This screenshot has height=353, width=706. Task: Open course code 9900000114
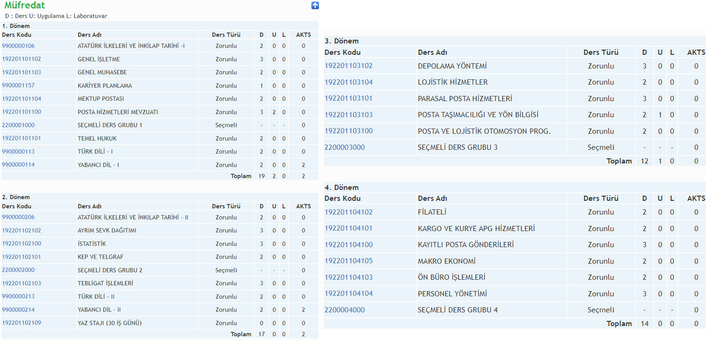tap(18, 164)
